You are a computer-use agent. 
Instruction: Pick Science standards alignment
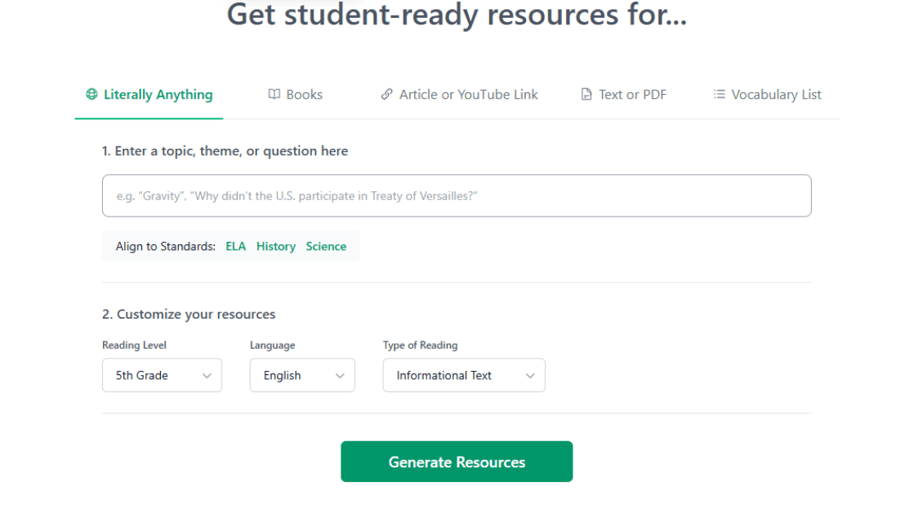[x=326, y=247]
